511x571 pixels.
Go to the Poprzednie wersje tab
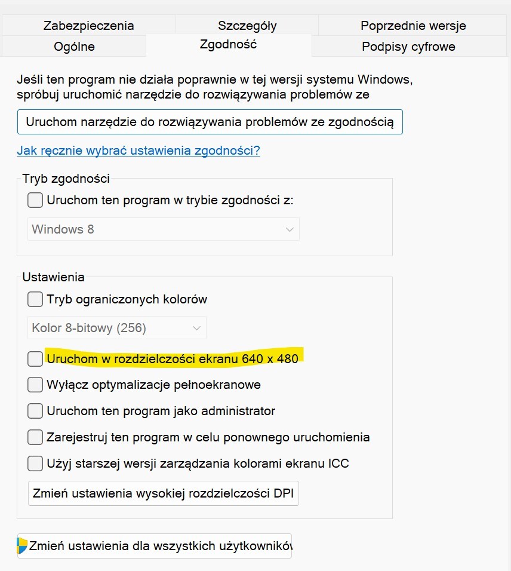(413, 26)
